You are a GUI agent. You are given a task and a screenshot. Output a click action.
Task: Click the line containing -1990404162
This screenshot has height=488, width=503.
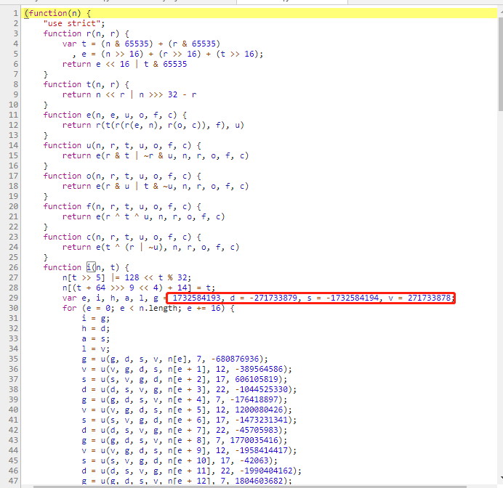191,471
